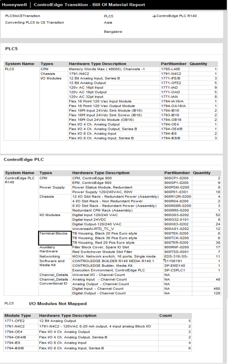Click the 'I/O Modules Not Mapped' heading
This screenshot has width=228, height=364.
point(57,304)
